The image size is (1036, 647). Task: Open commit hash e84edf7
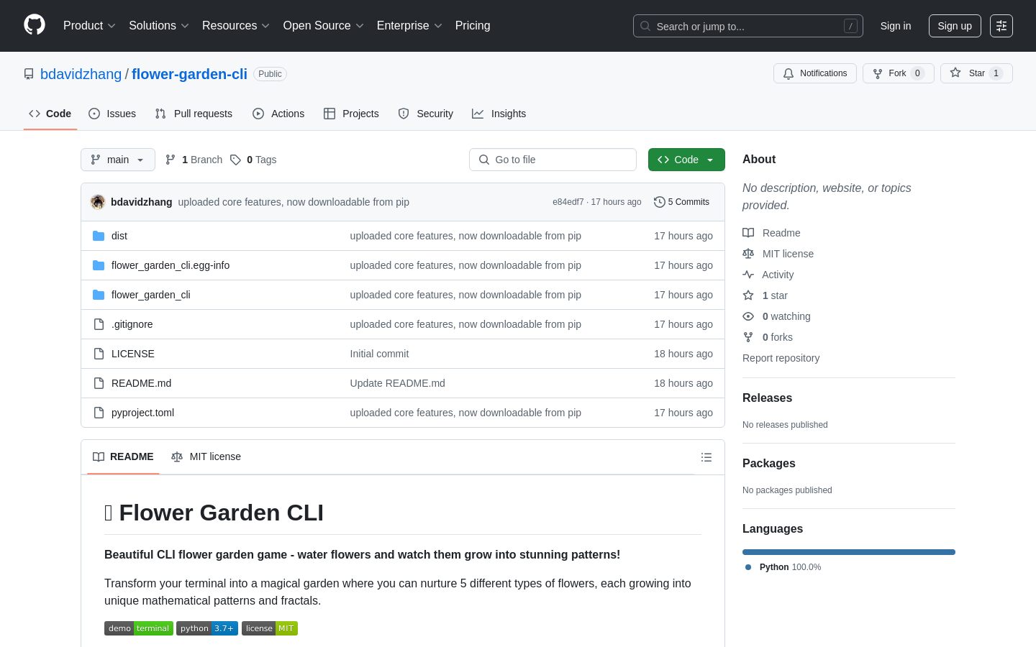click(568, 202)
